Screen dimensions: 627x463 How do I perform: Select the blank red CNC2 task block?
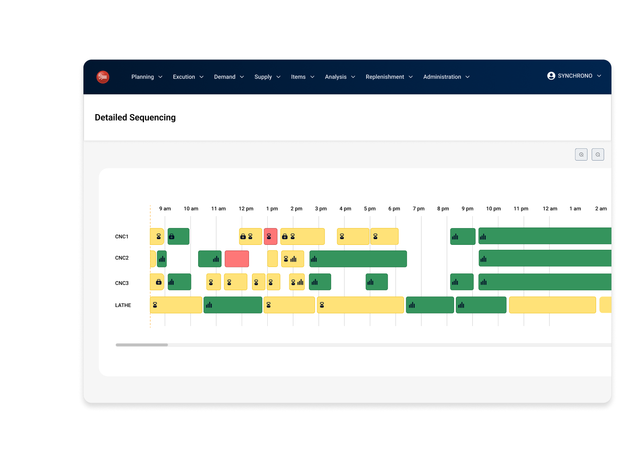[x=237, y=259]
